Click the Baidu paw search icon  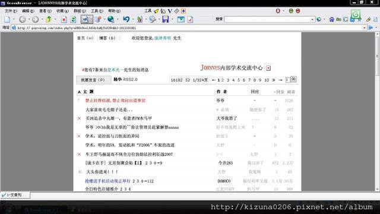pos(331,20)
